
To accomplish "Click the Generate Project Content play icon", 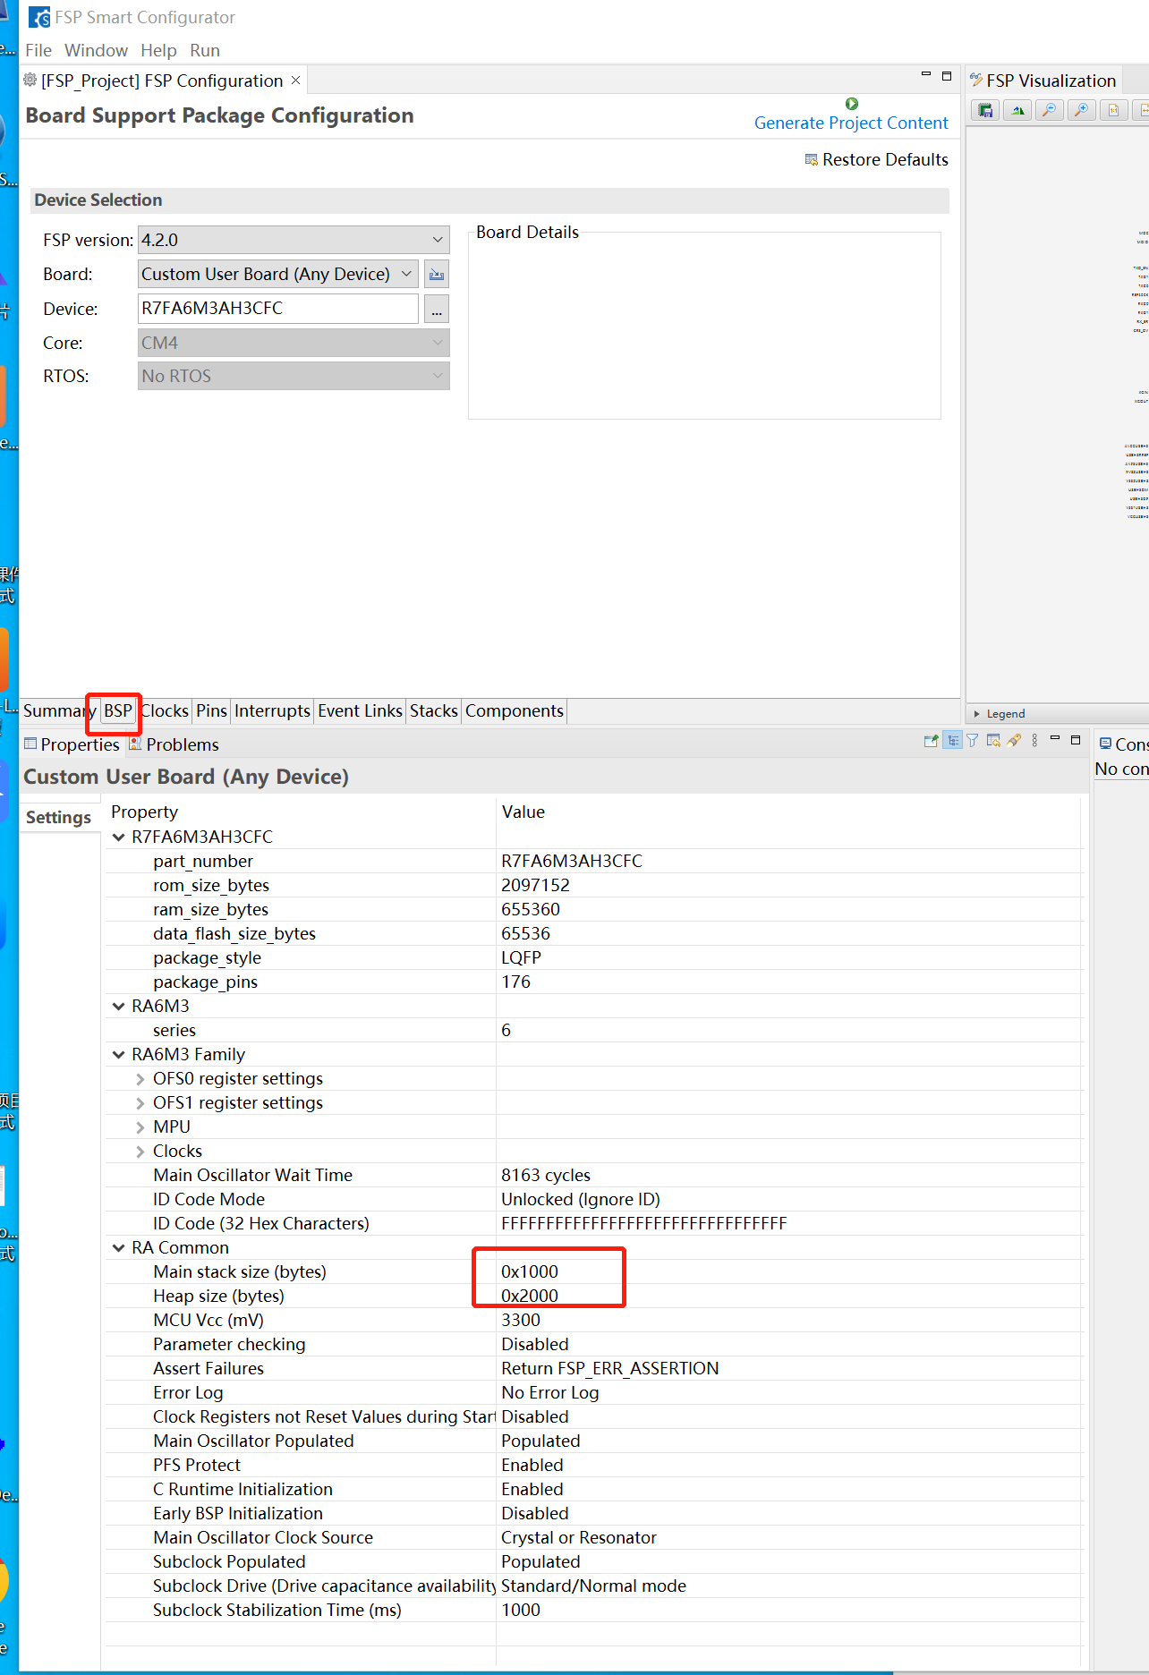I will click(x=852, y=104).
